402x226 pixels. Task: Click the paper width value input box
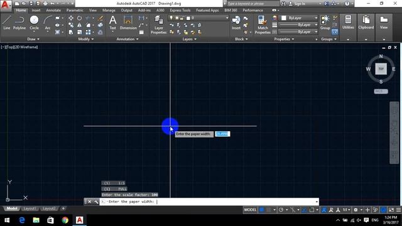click(x=222, y=134)
